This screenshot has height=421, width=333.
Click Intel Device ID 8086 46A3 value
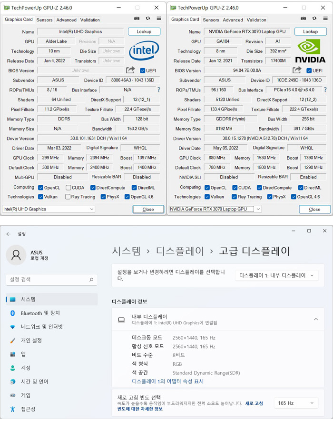click(133, 80)
